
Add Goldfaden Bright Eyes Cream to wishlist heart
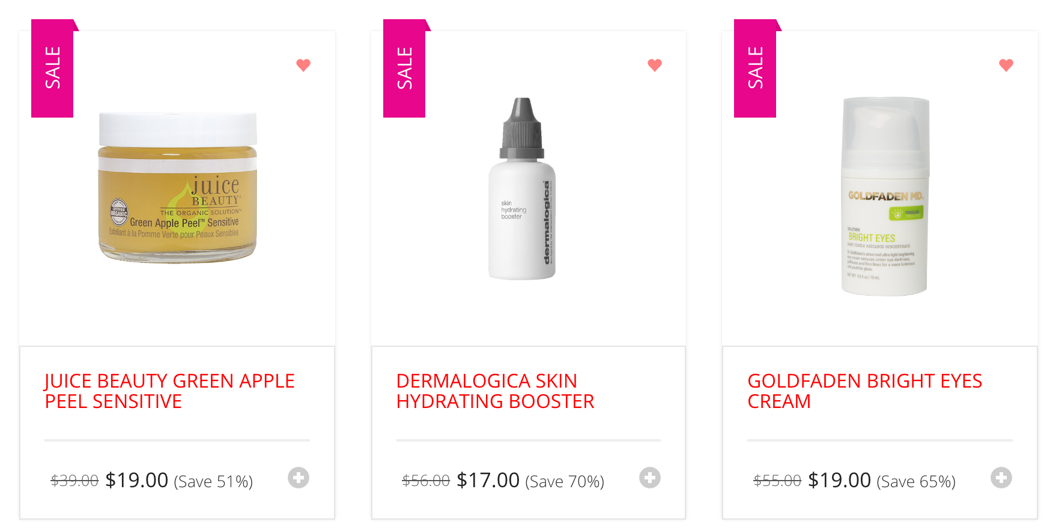pyautogui.click(x=1006, y=65)
